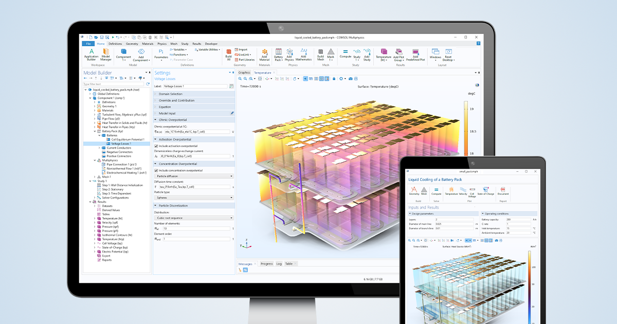Open Part Libraries
This screenshot has width=617, height=324.
tap(244, 60)
